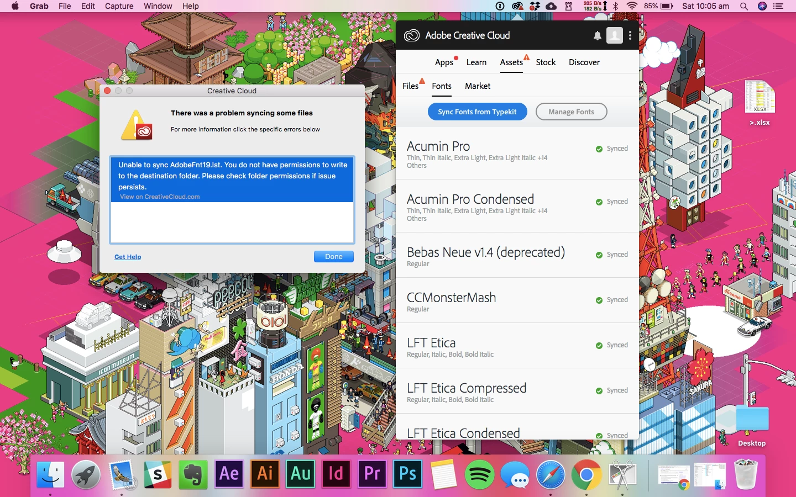Switch to the Learn tab
Image resolution: width=796 pixels, height=497 pixels.
476,62
